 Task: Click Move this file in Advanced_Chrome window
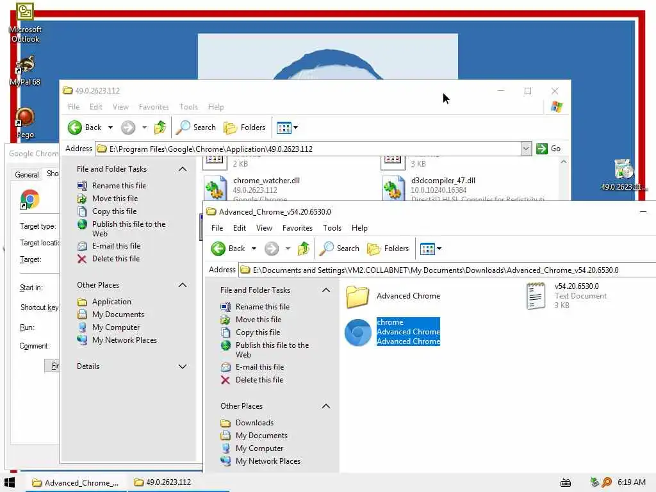(x=250, y=320)
